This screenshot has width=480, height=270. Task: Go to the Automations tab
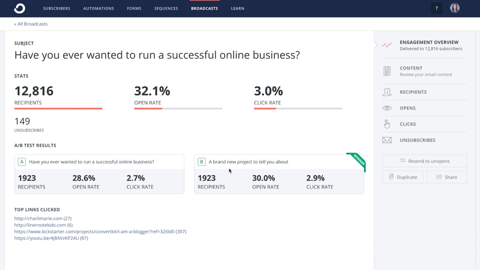98,8
